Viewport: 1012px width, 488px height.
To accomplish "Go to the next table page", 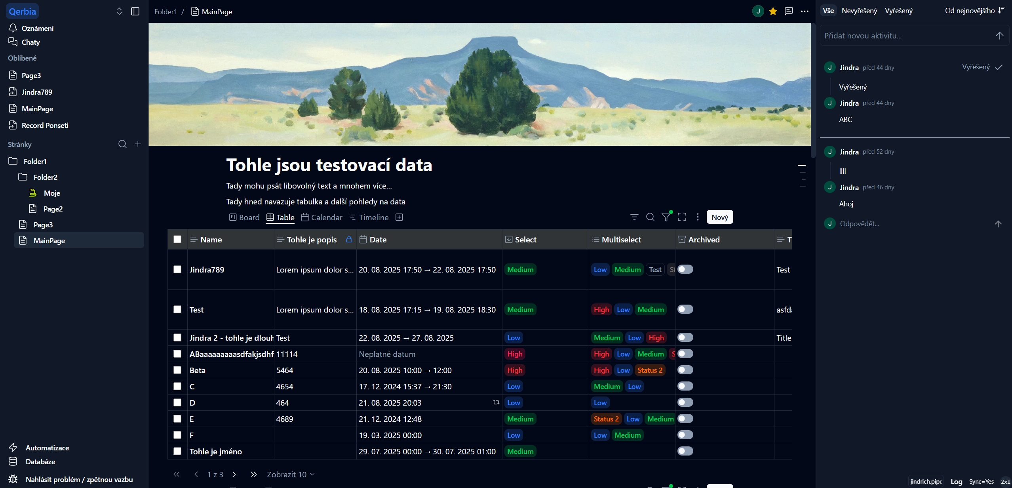I will (x=234, y=475).
